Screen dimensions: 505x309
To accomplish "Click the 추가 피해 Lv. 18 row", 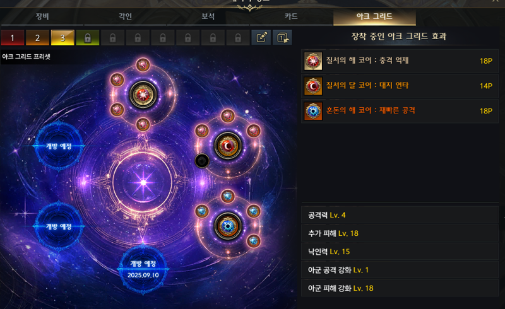I will point(400,233).
